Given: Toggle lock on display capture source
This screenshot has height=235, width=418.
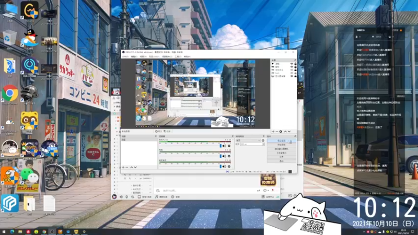Looking at the screenshot, I should coord(295,76).
